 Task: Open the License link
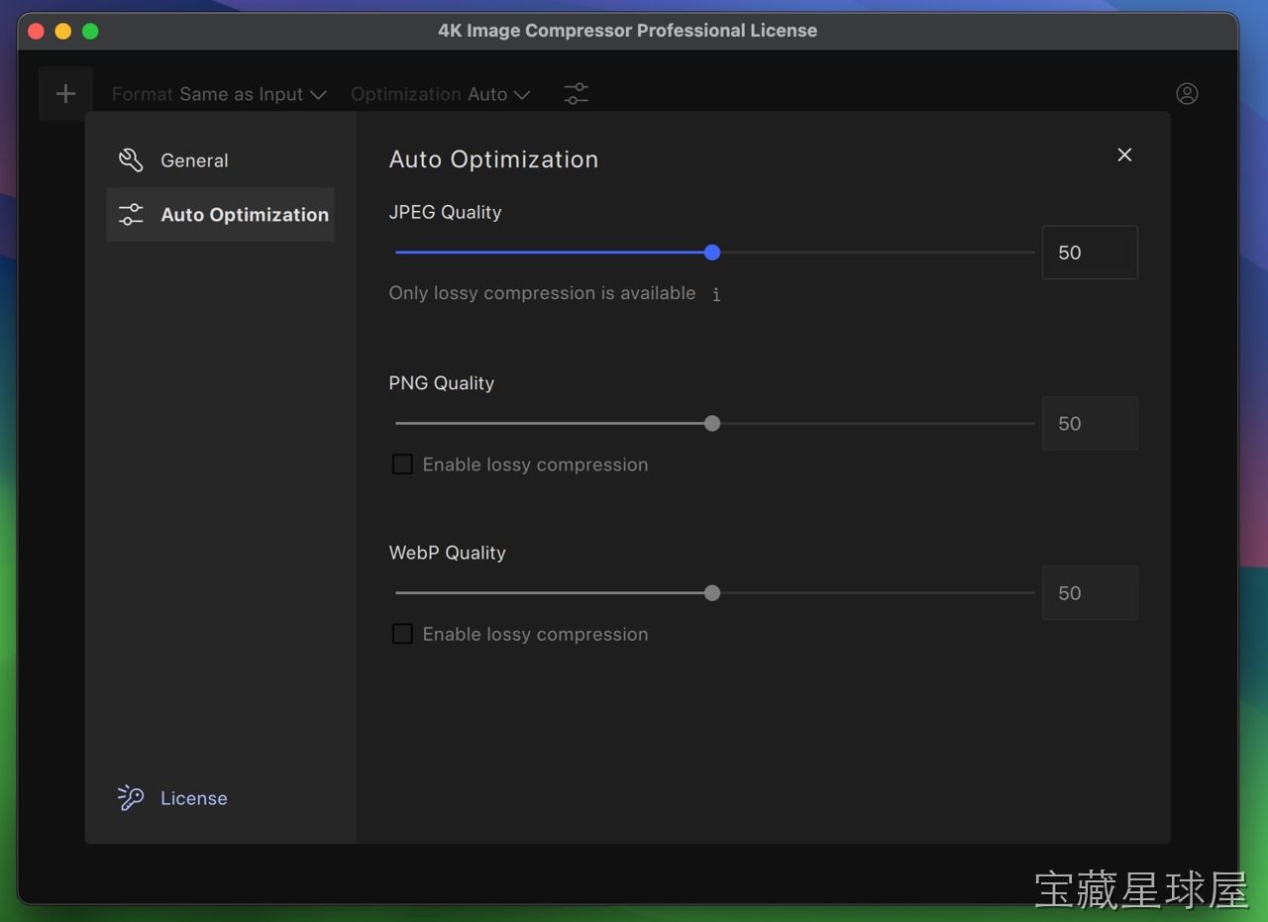pyautogui.click(x=194, y=798)
